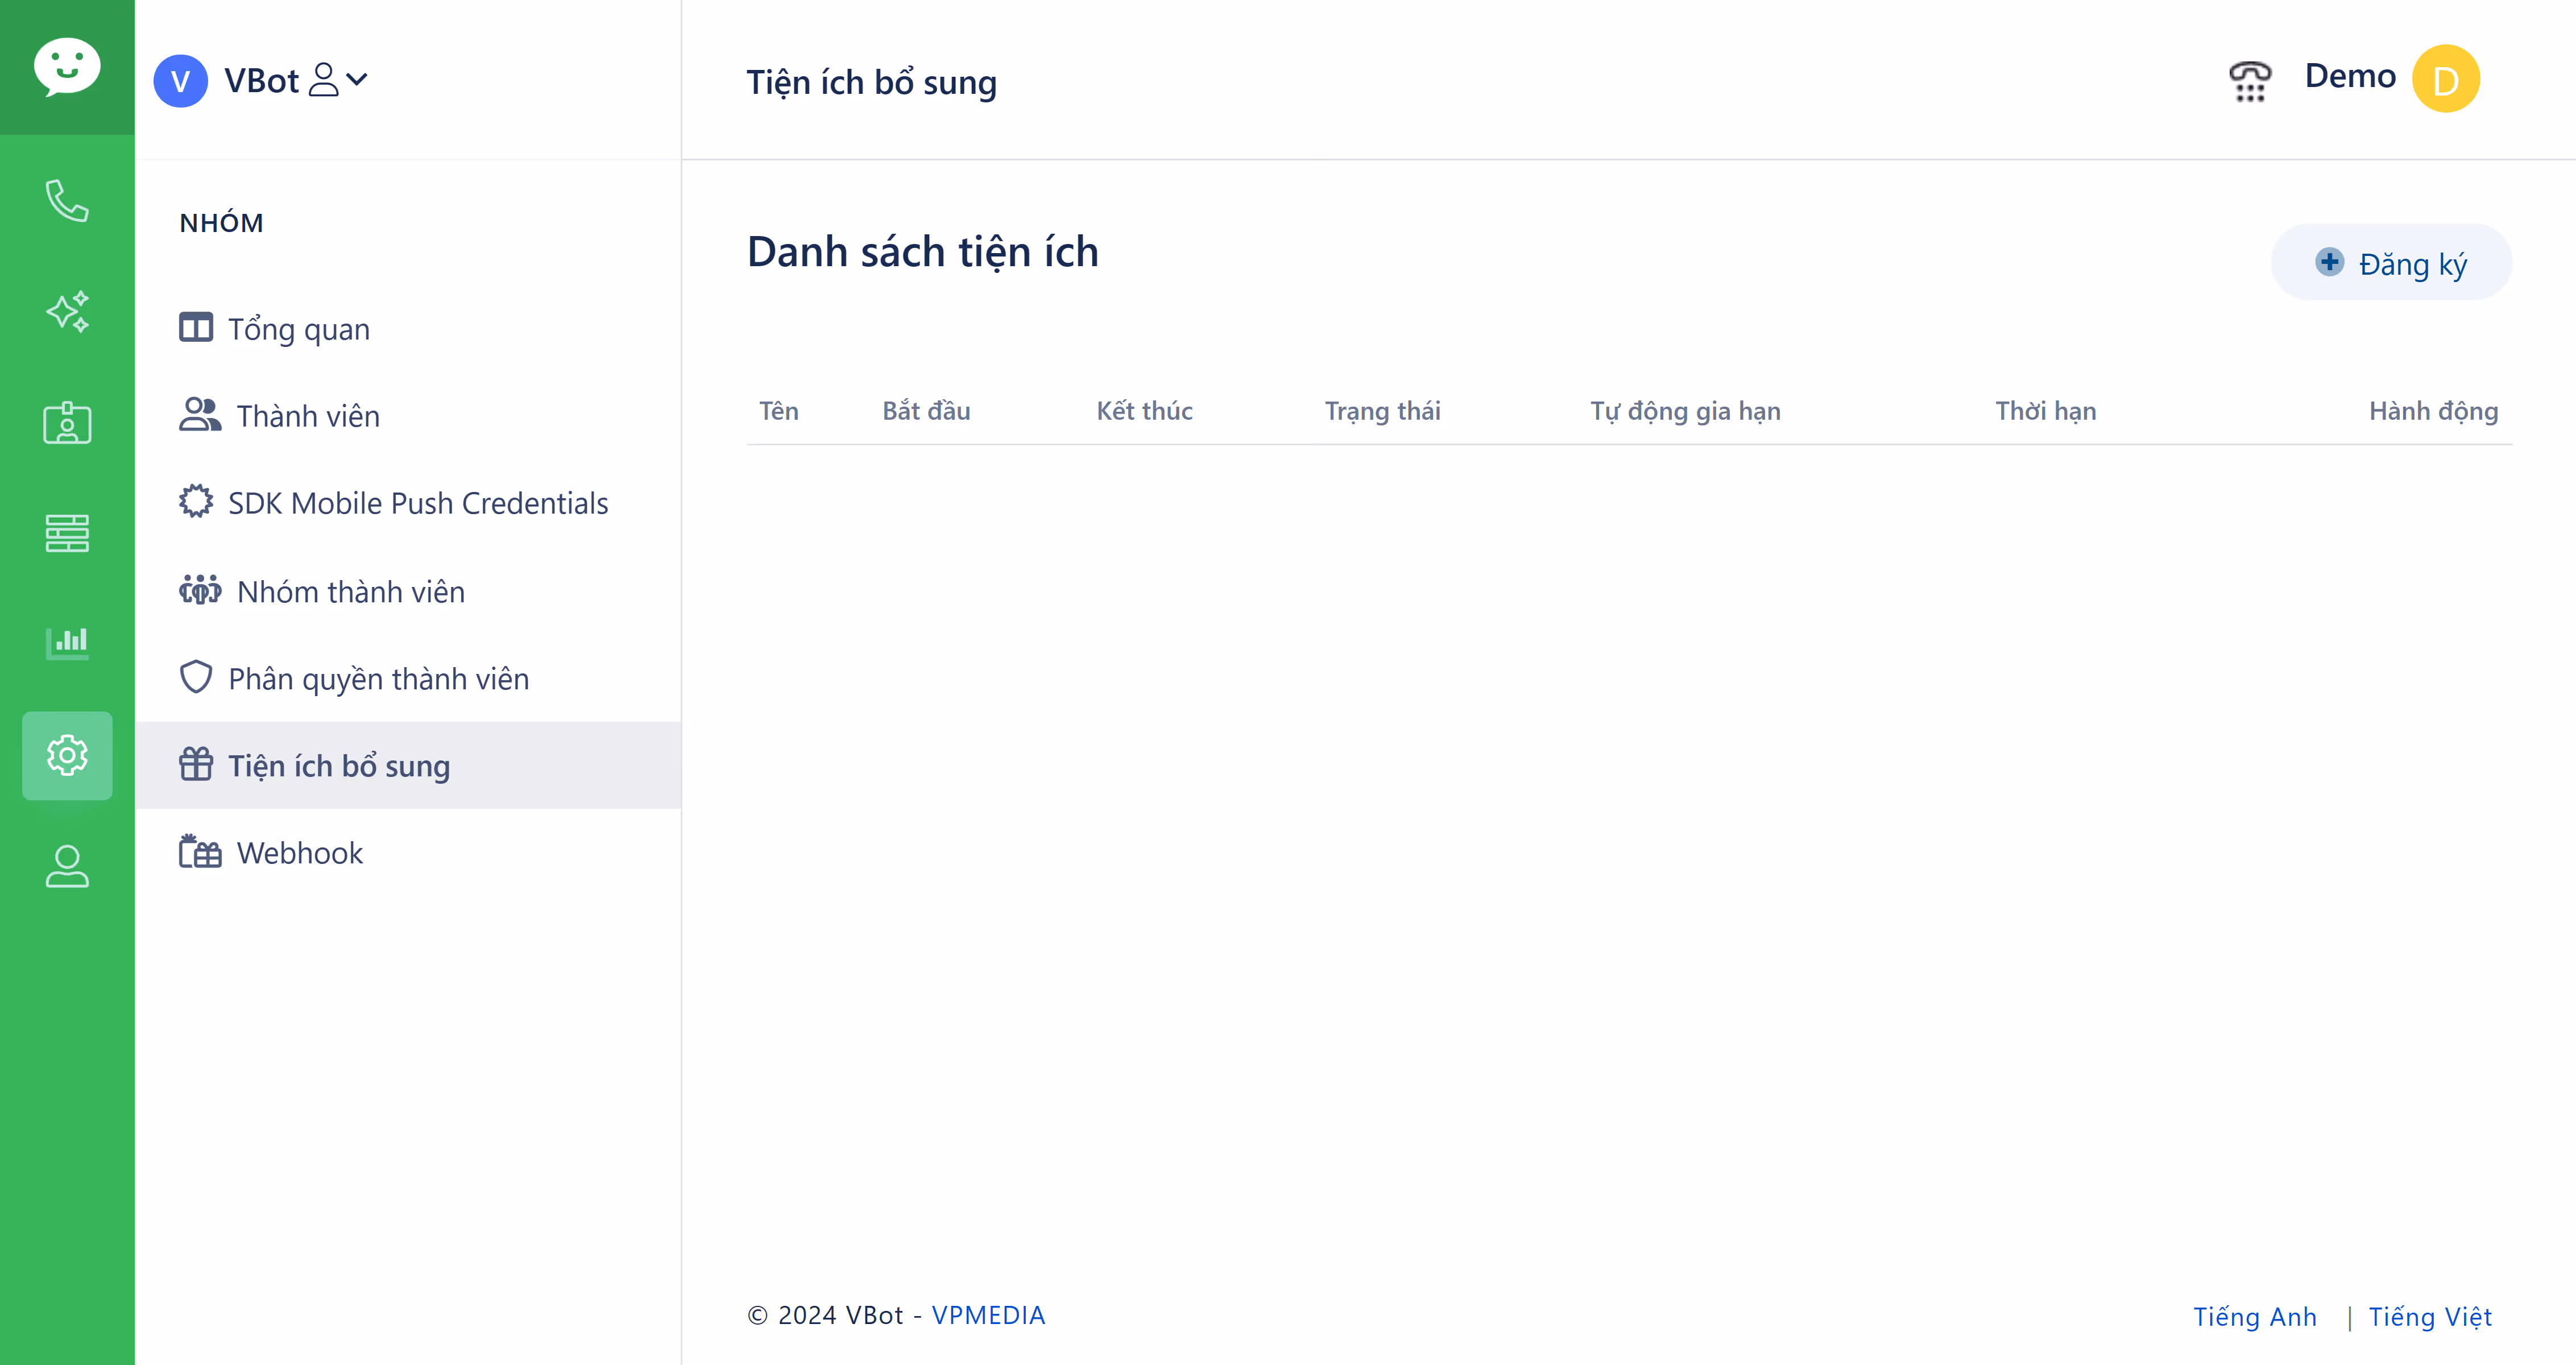2576x1365 pixels.
Task: Open the dialpad phone icon in header
Action: click(2250, 80)
